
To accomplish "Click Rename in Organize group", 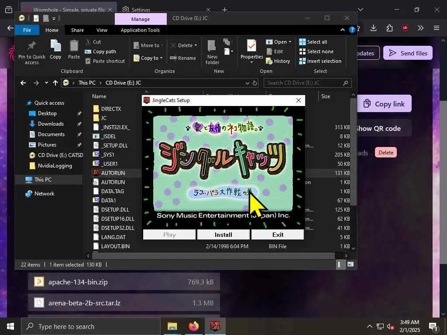I will point(183,58).
